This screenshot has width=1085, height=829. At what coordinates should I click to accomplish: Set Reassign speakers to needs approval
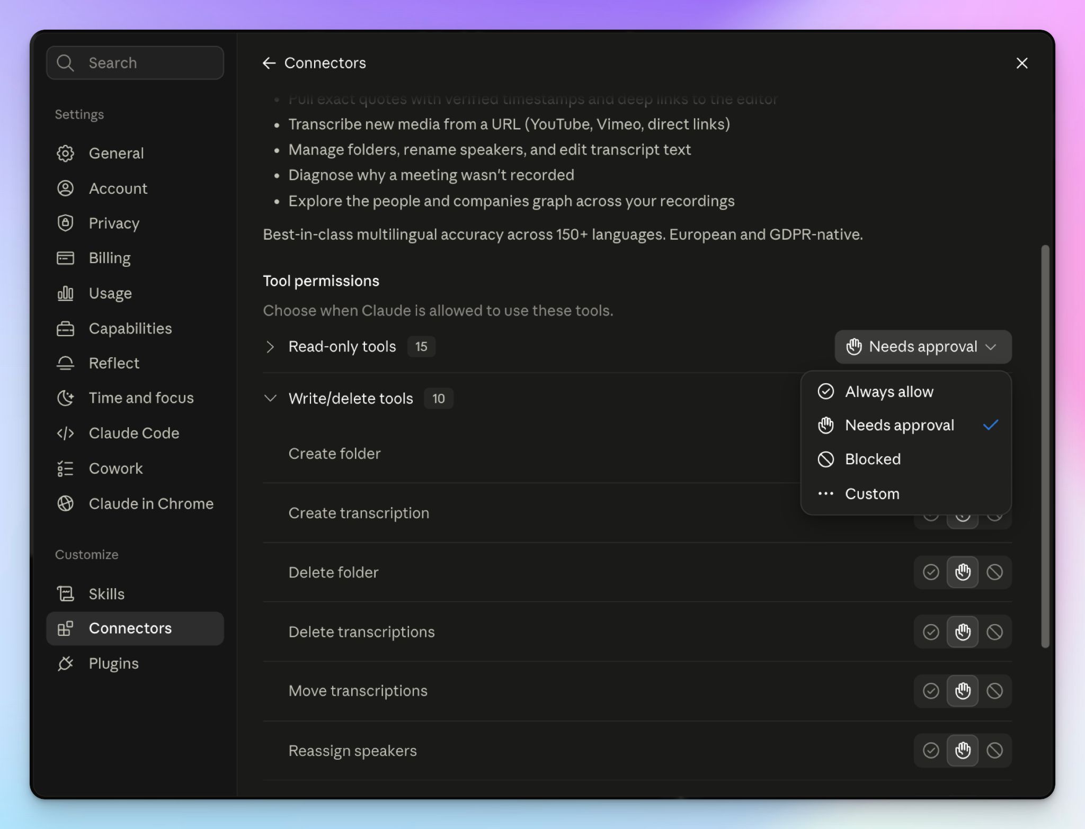coord(963,751)
